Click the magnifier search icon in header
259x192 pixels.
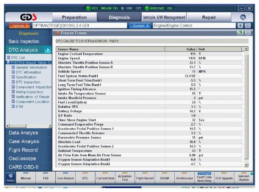(x=243, y=17)
